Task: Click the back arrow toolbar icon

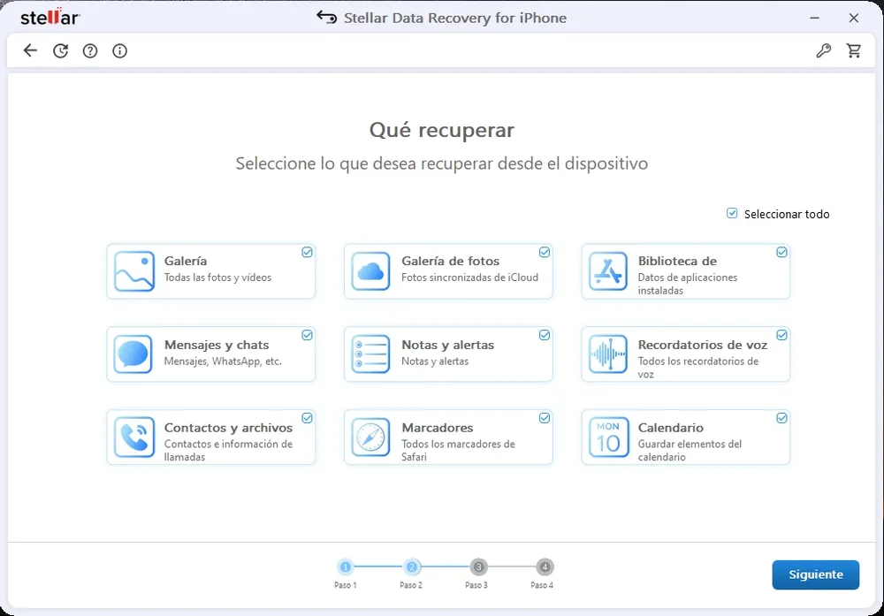Action: 30,50
